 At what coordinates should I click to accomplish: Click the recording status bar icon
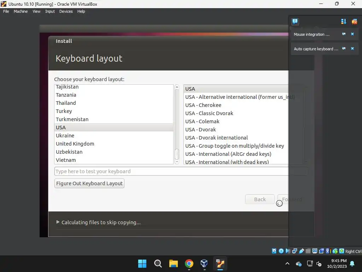(321, 251)
